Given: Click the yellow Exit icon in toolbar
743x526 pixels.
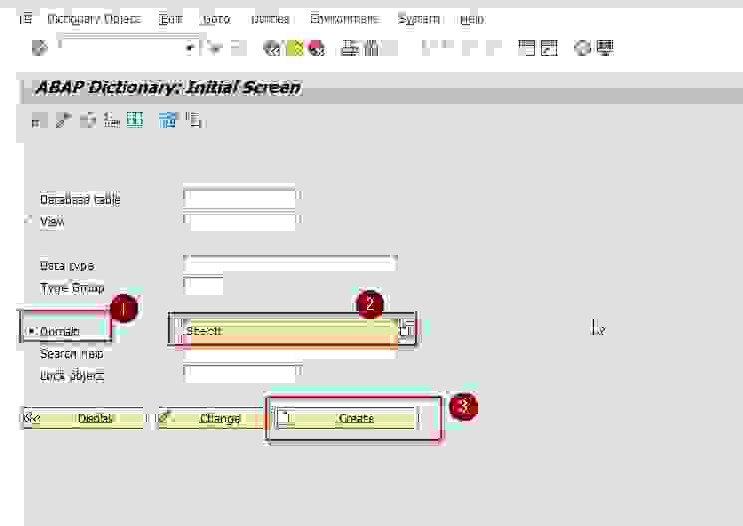Looking at the screenshot, I should click(294, 47).
